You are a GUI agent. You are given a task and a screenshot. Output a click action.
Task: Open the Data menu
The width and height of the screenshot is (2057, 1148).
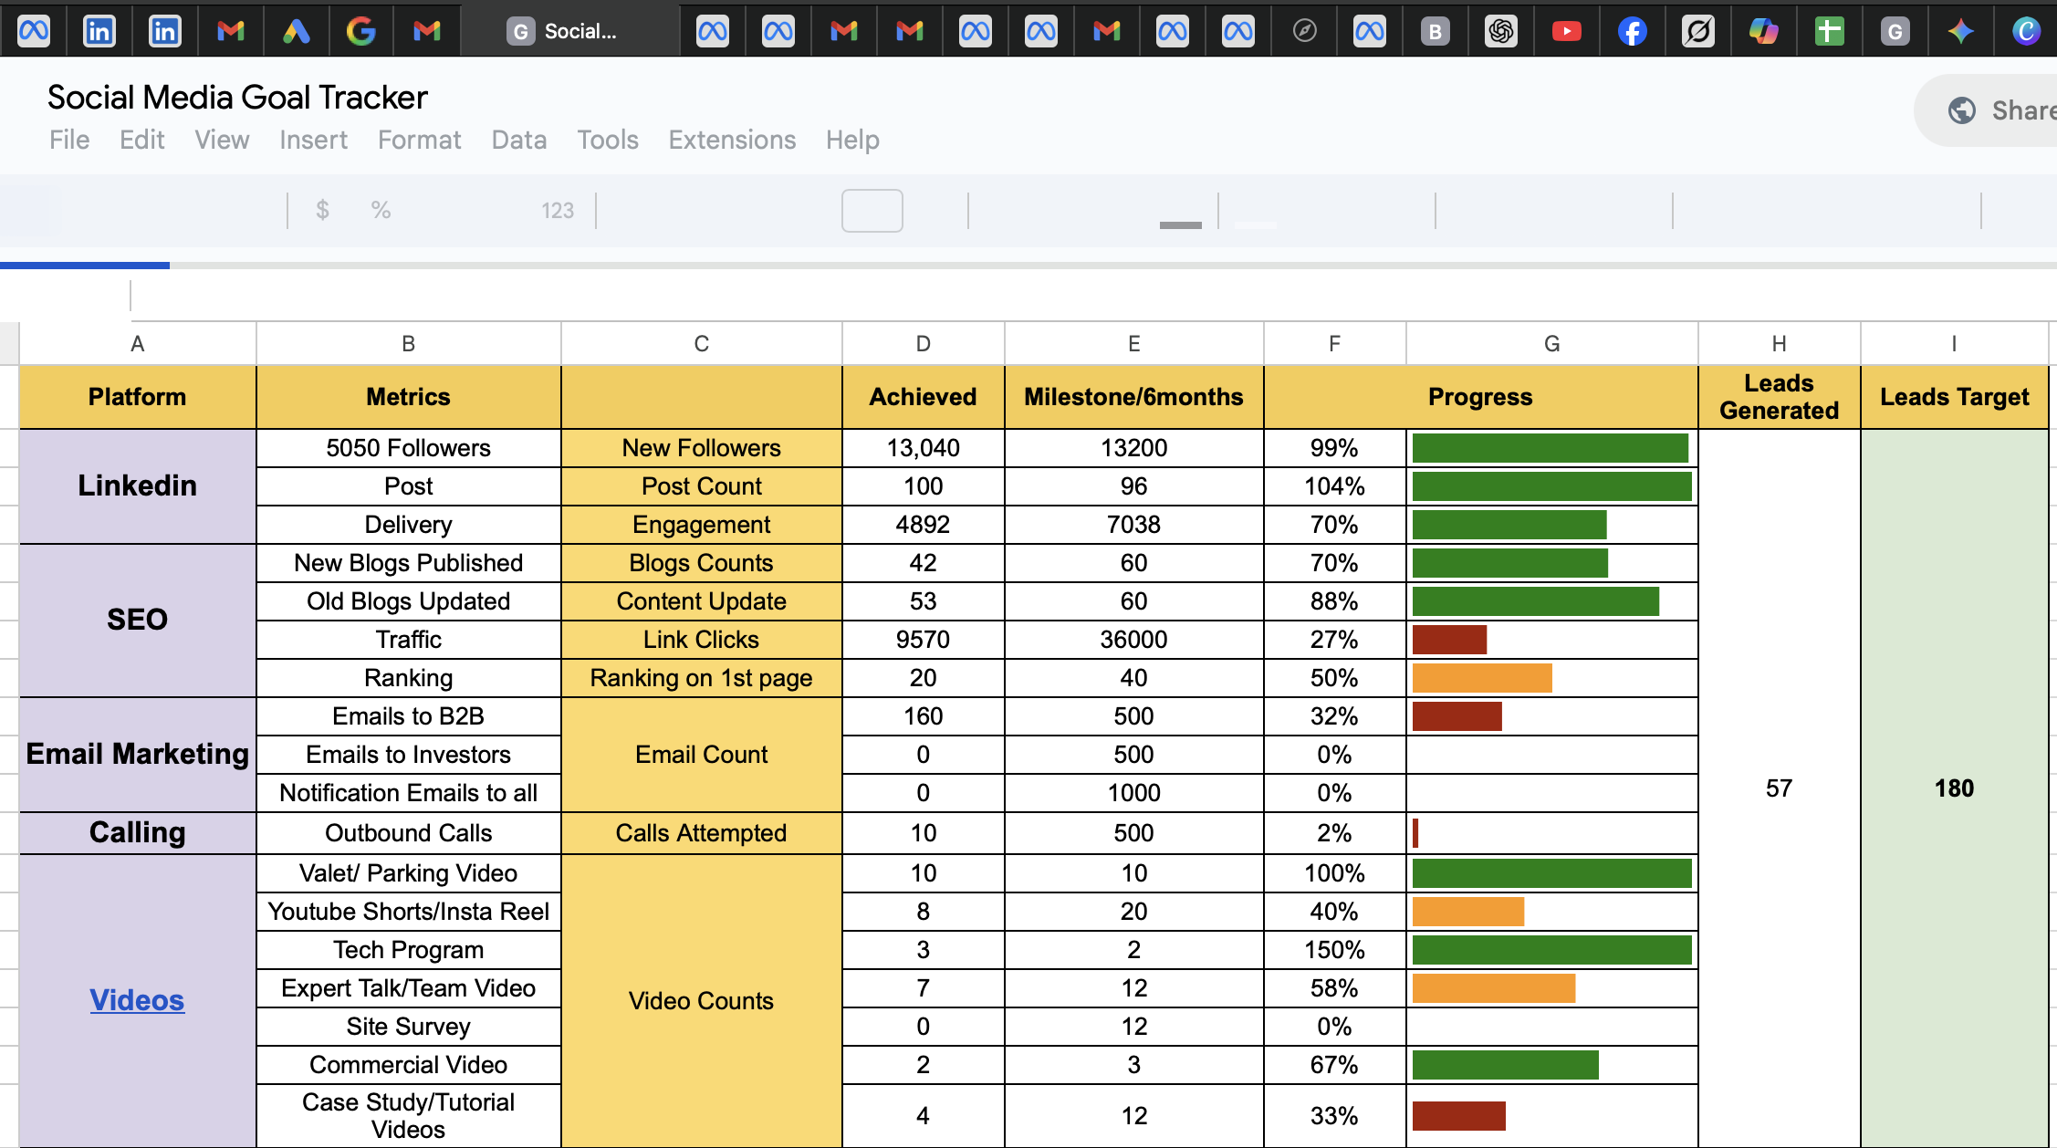(518, 140)
